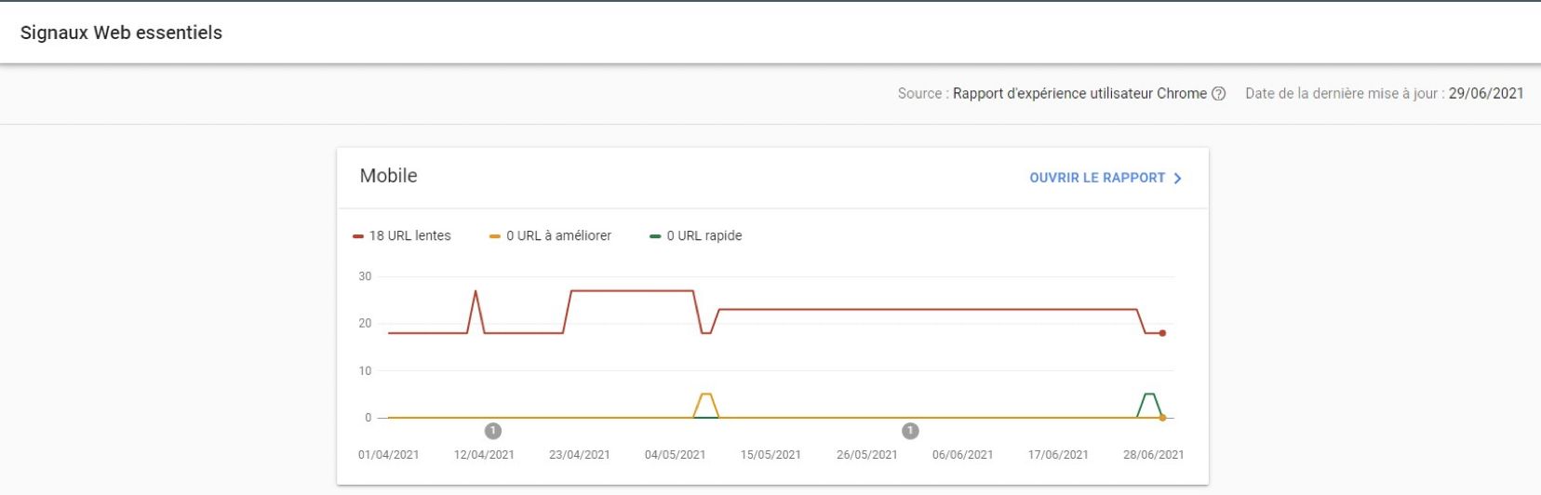Click the orange dash legend marker

point(495,236)
